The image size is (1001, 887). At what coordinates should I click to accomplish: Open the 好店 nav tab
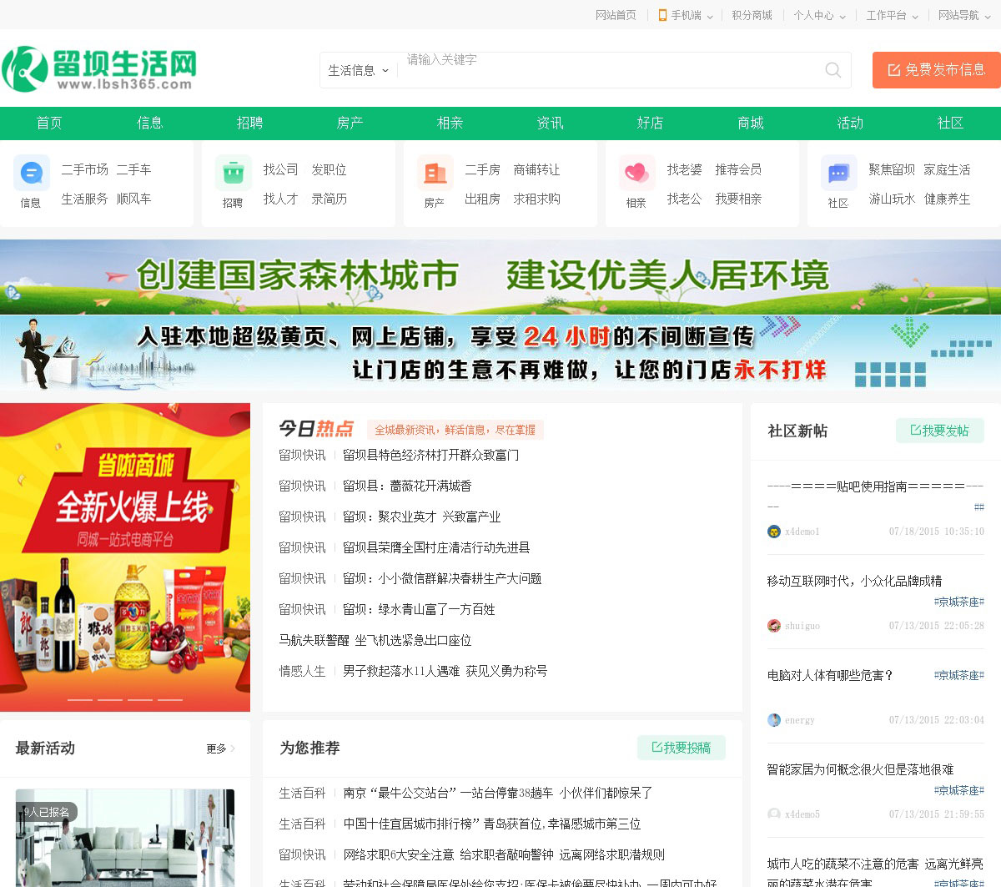click(x=650, y=123)
